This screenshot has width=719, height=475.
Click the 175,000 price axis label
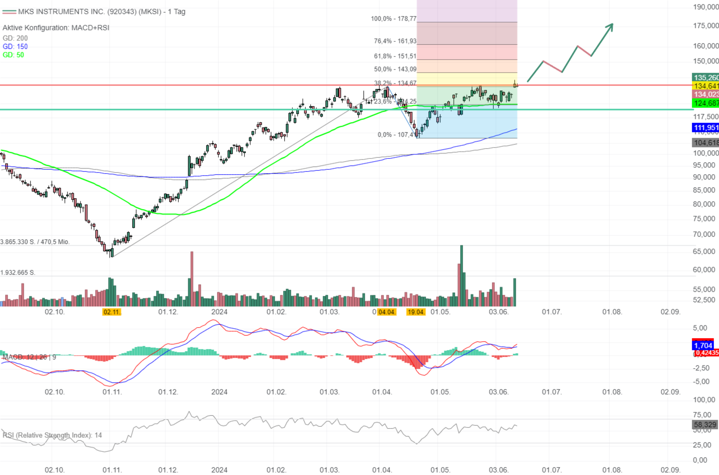[706, 26]
